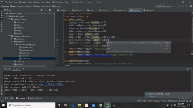Open Project panel settings gear
193x108 pixels.
pyautogui.click(x=50, y=10)
